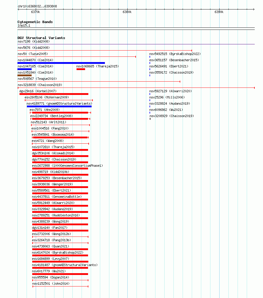The width and height of the screenshot is (263, 298).
Task: Open nsv6017779 (Wu2021) label
Action: [x=49, y=271]
